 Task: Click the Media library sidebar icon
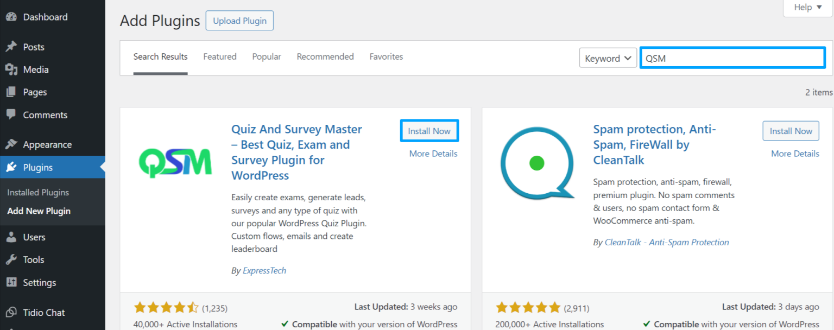pyautogui.click(x=12, y=69)
